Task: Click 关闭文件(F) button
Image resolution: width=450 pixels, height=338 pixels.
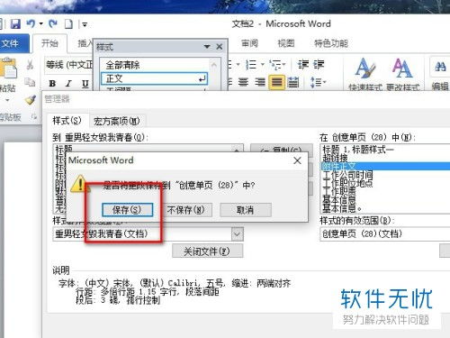Action: [x=207, y=251]
